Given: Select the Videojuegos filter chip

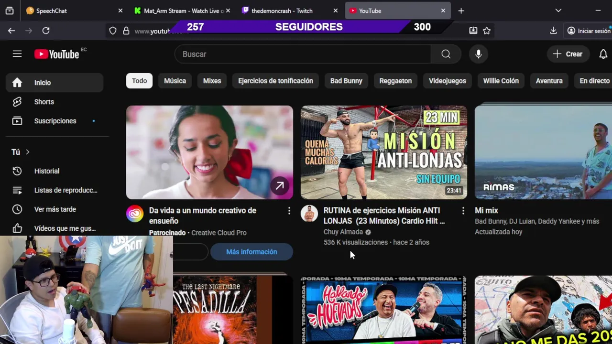Looking at the screenshot, I should click(x=448, y=81).
